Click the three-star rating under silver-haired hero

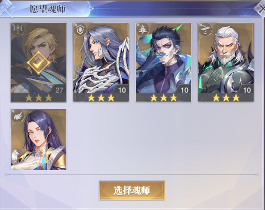[101, 98]
